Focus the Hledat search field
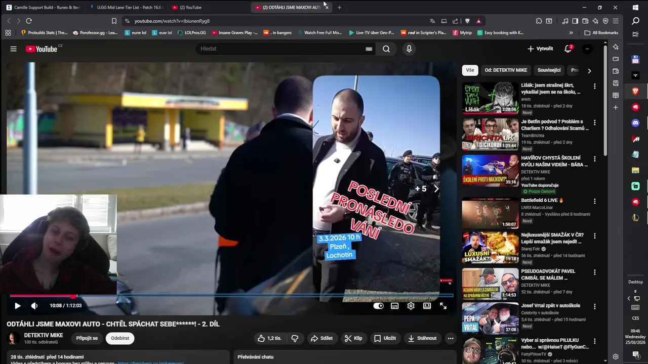 point(281,49)
